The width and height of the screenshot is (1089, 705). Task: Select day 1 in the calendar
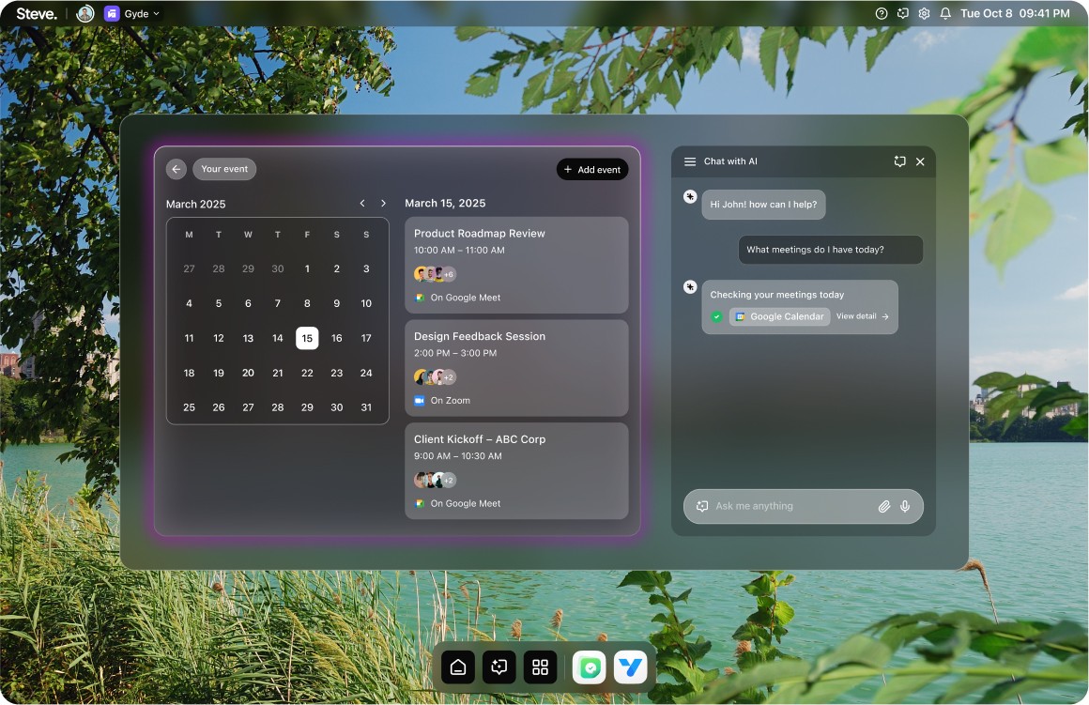pos(307,268)
